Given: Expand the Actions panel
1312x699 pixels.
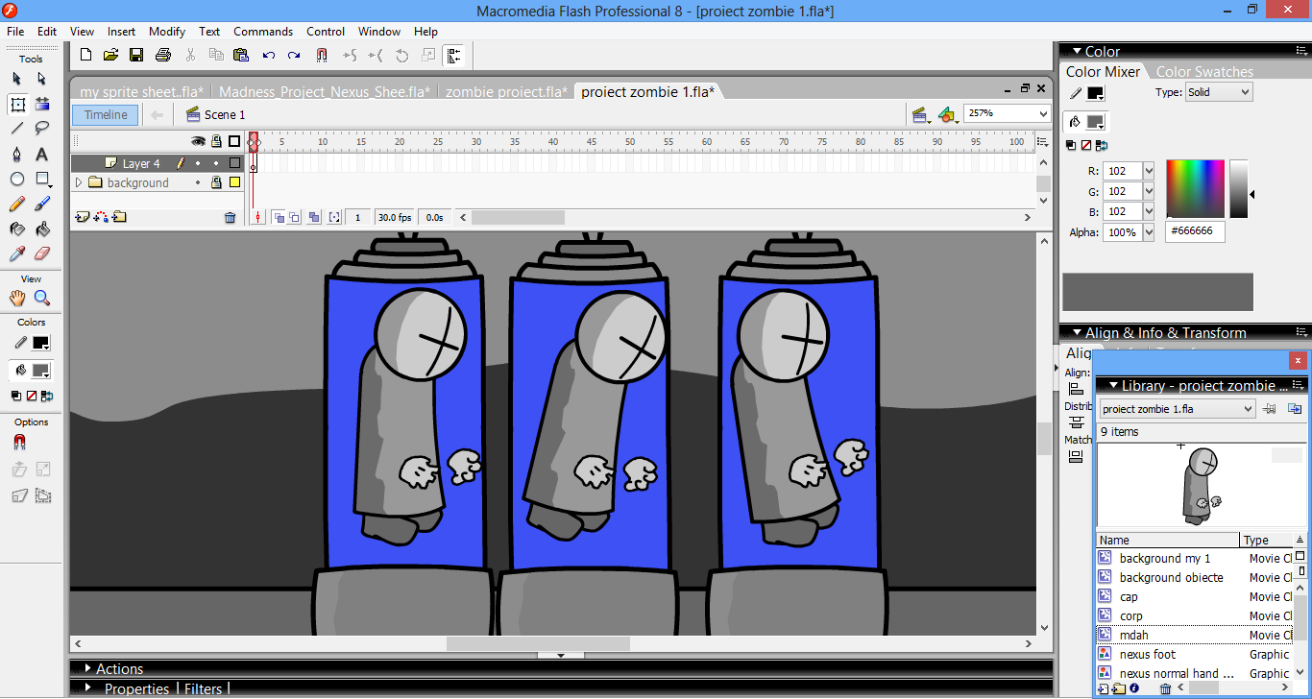Looking at the screenshot, I should tap(119, 668).
